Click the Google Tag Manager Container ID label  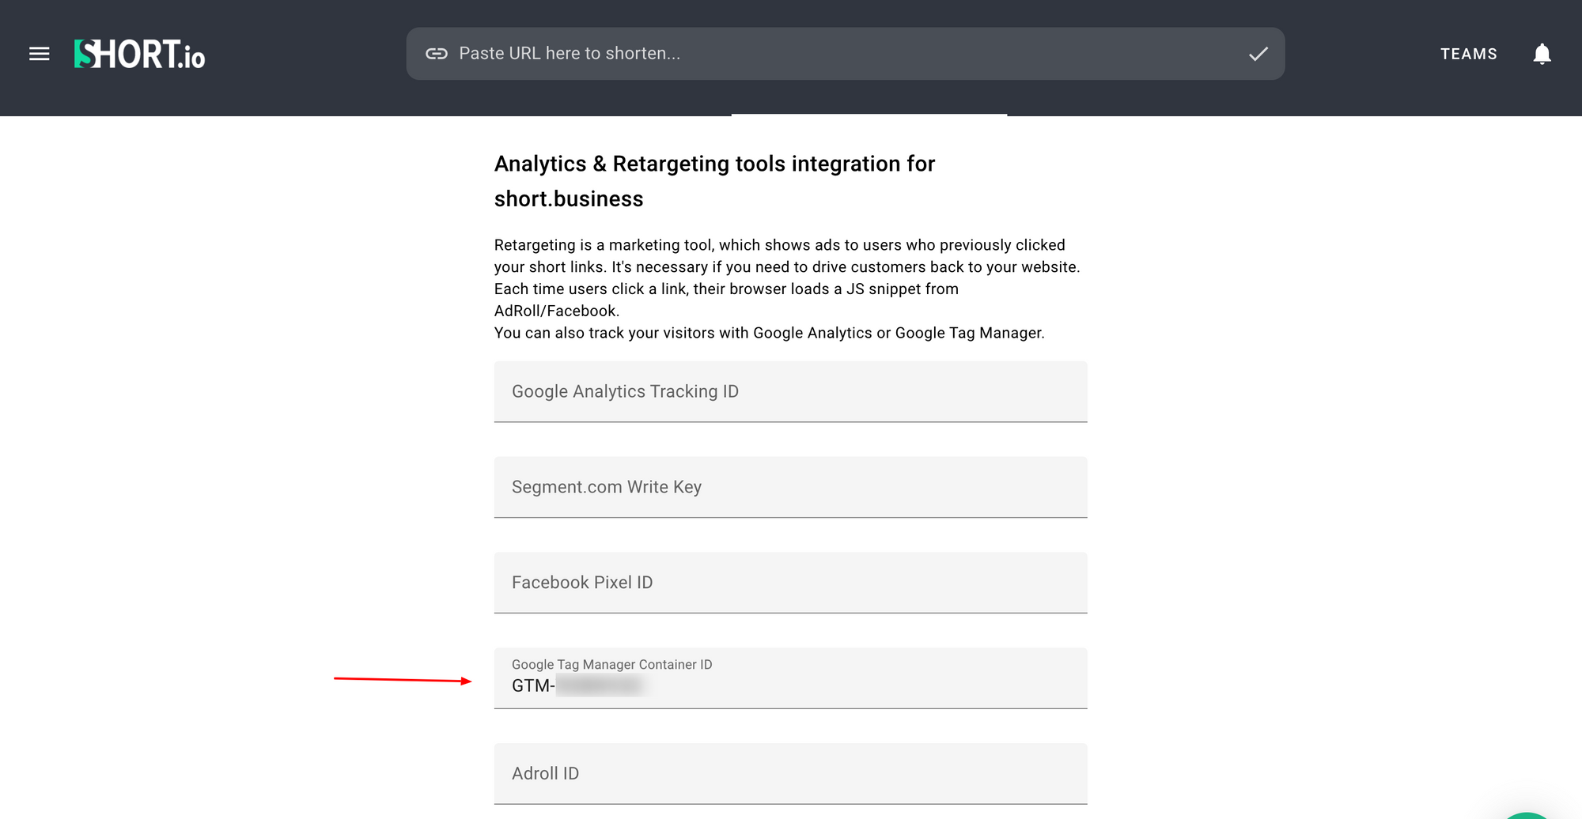(611, 665)
